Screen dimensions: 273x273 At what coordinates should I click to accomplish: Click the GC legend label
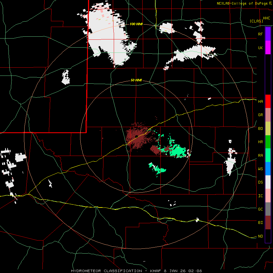point(260,209)
